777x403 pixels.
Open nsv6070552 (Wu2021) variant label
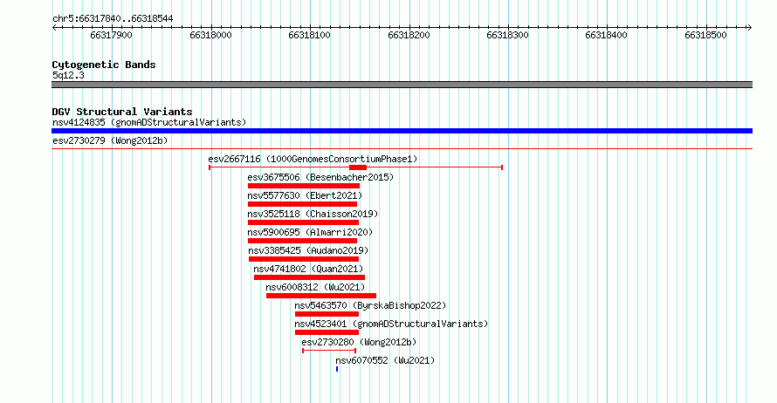(385, 360)
